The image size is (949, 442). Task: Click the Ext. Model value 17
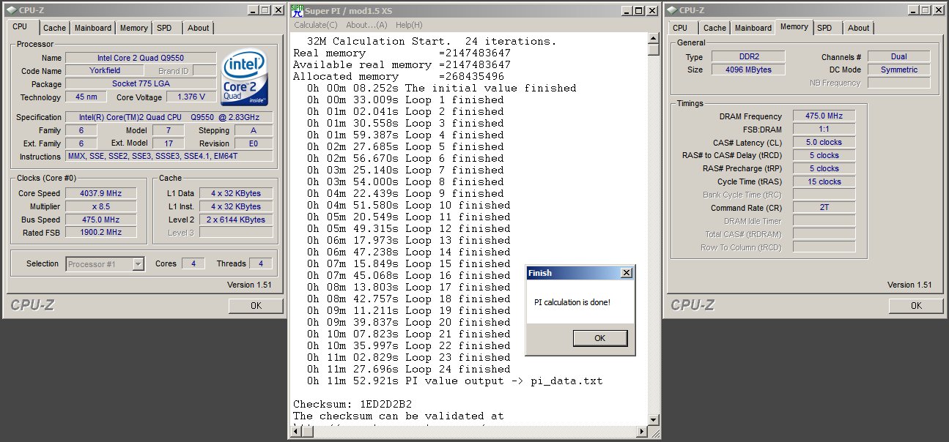pyautogui.click(x=169, y=143)
